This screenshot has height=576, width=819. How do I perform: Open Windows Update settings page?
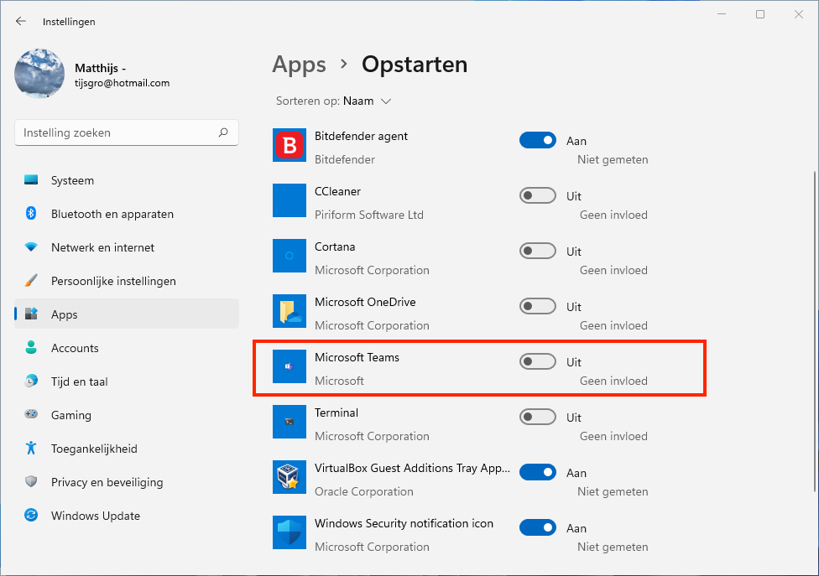pos(95,516)
